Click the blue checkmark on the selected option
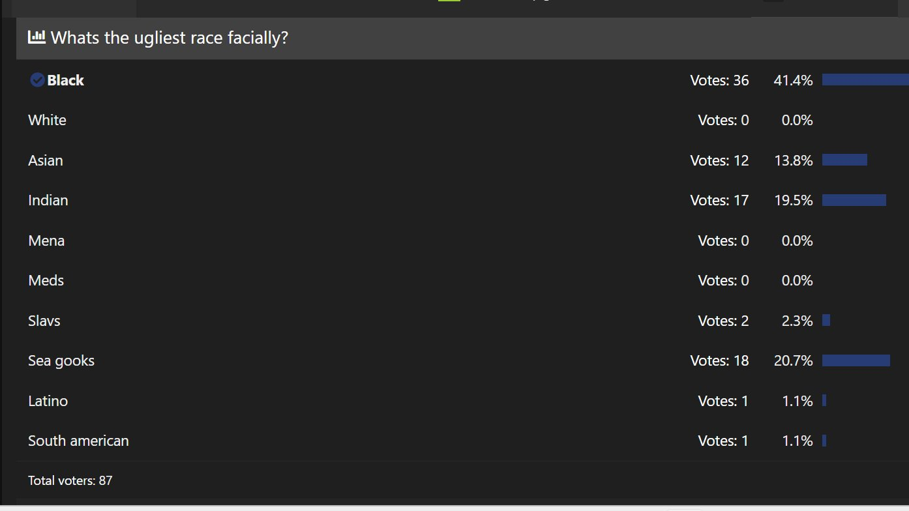The image size is (909, 511). pyautogui.click(x=37, y=80)
